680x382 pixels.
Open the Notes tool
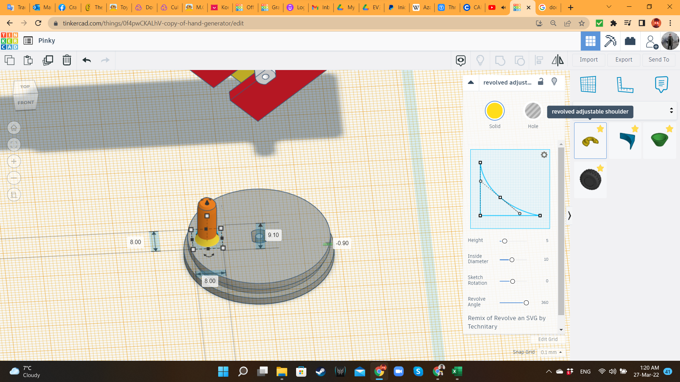pyautogui.click(x=661, y=85)
